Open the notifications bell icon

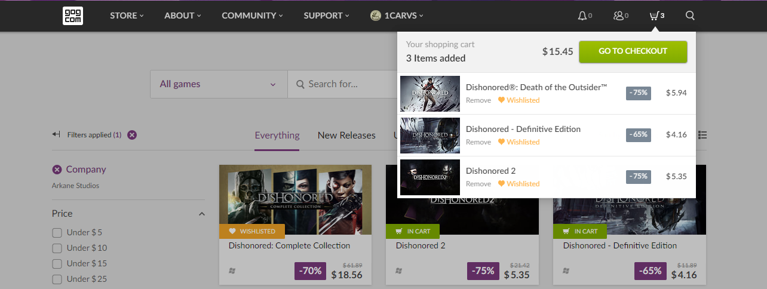582,16
